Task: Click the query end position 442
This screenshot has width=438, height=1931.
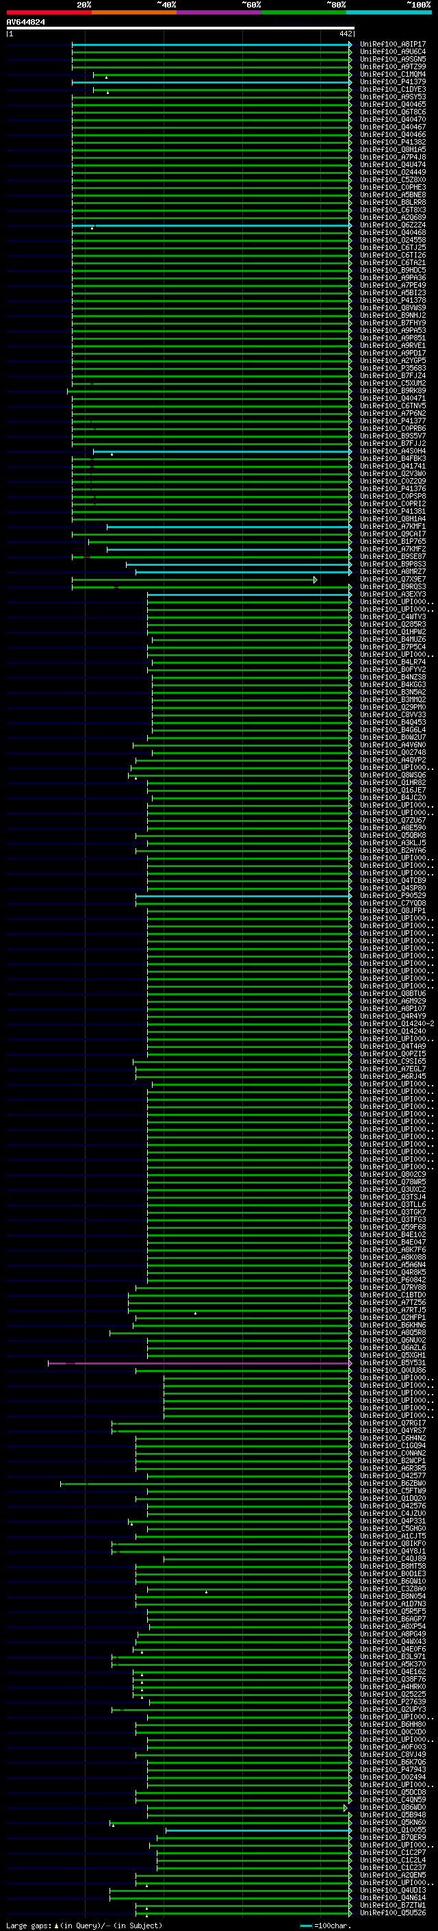Action: coord(345,34)
